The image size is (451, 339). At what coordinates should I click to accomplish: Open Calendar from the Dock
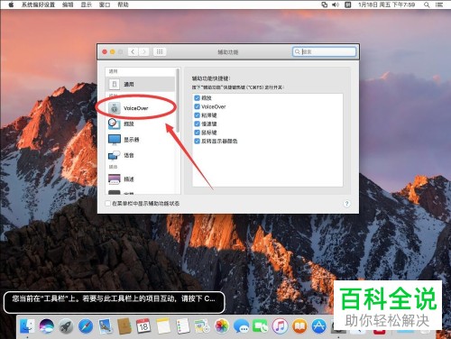click(143, 326)
